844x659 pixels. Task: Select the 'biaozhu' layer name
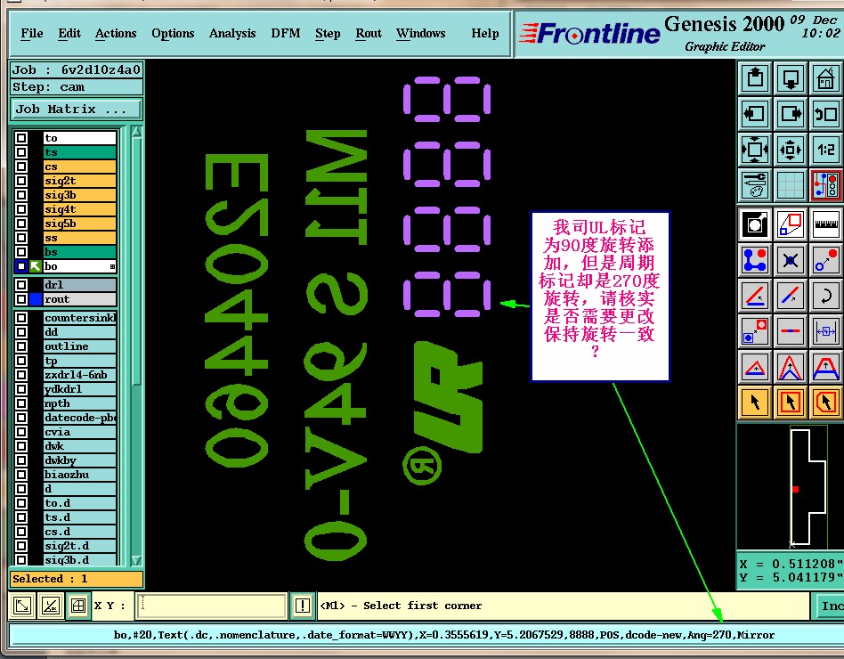point(80,475)
